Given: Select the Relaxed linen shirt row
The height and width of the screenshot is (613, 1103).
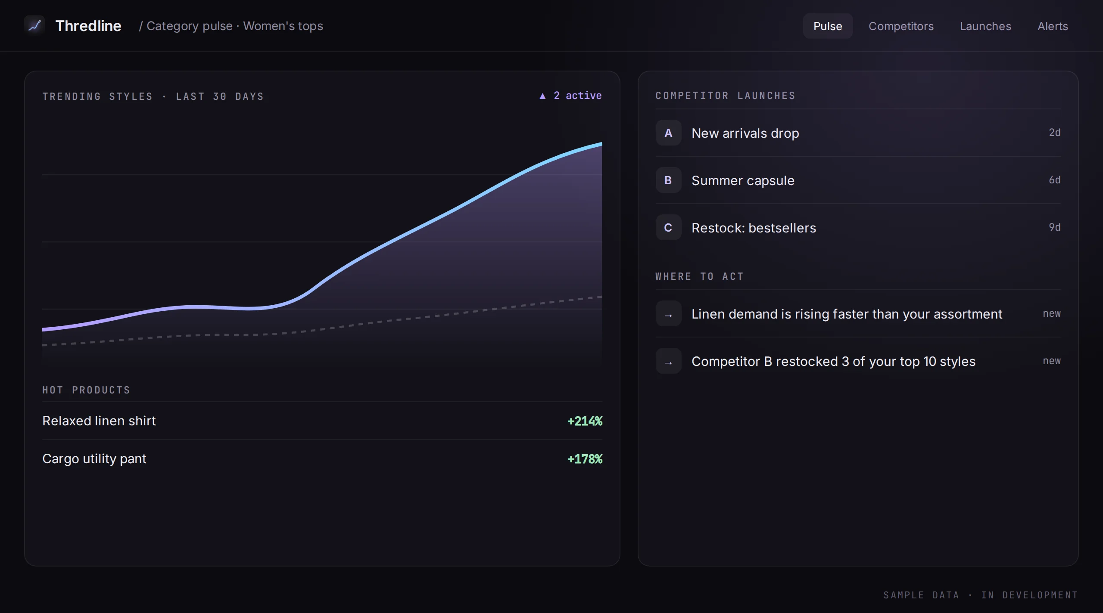Looking at the screenshot, I should pyautogui.click(x=322, y=421).
